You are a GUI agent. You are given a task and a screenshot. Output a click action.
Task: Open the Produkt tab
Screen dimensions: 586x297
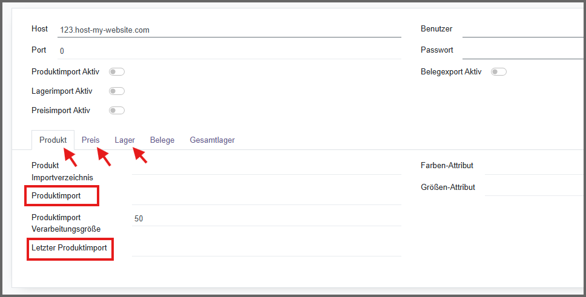53,140
